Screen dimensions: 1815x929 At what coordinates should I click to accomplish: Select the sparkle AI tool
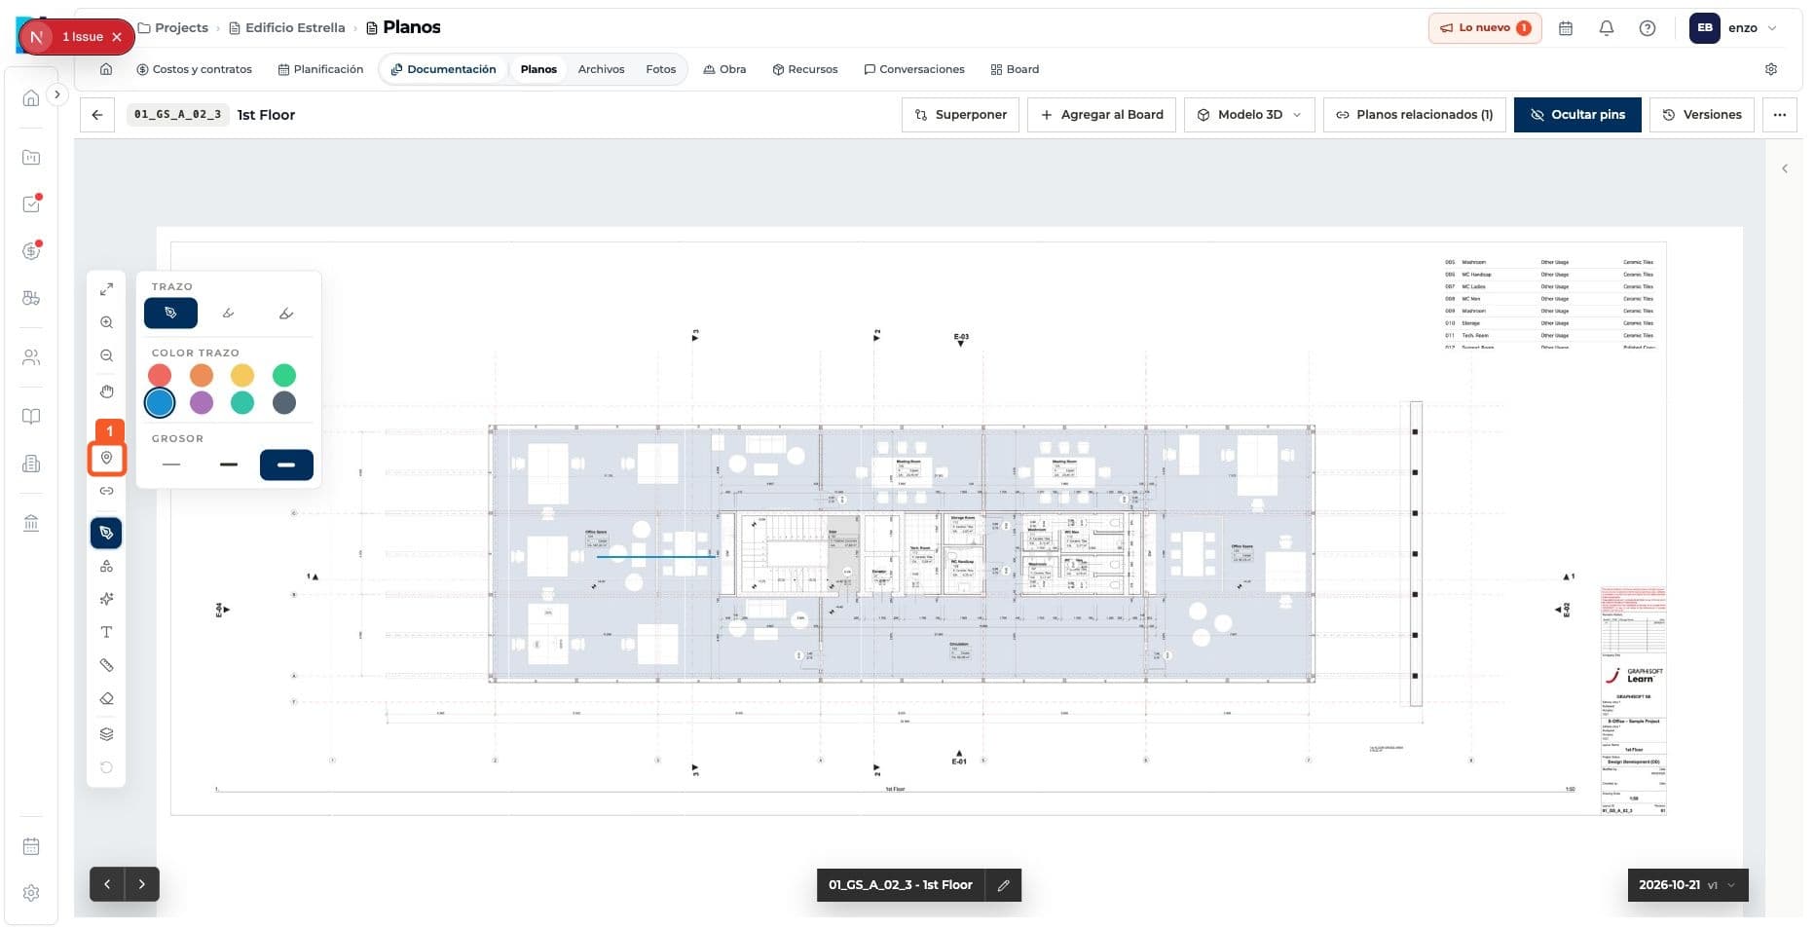[106, 599]
